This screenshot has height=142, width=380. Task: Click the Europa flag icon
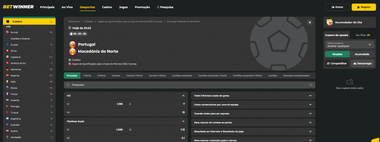(7, 44)
